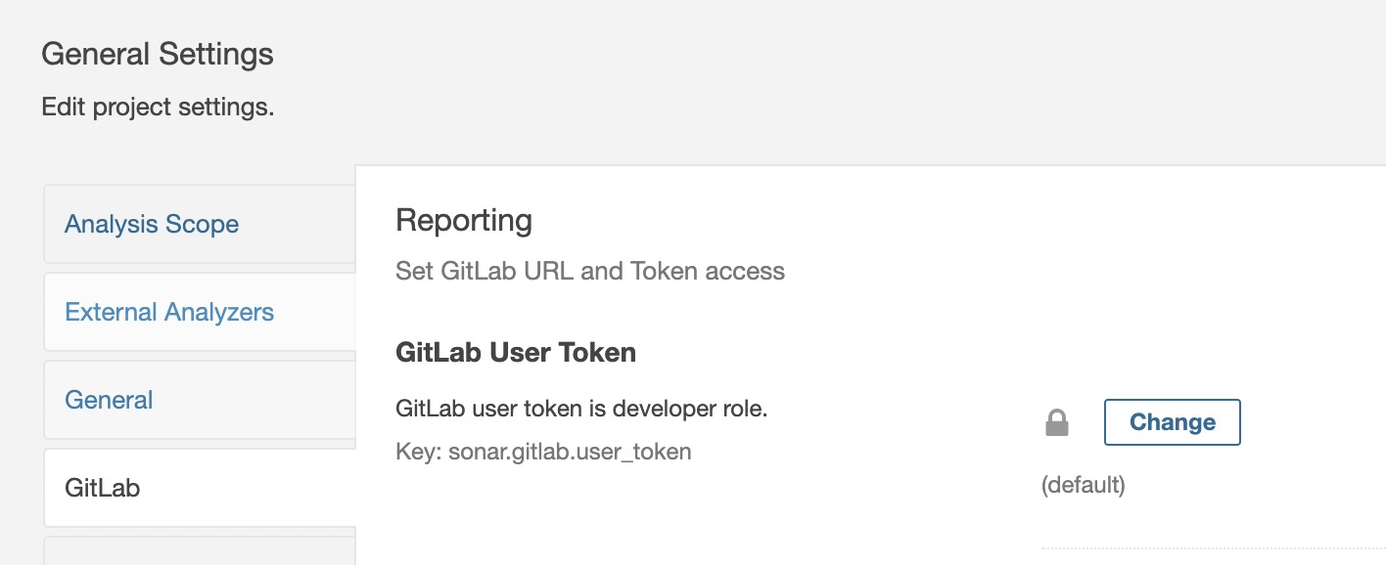Click the "Edit project settings." subtitle
Image resolution: width=1386 pixels, height=565 pixels.
point(158,107)
